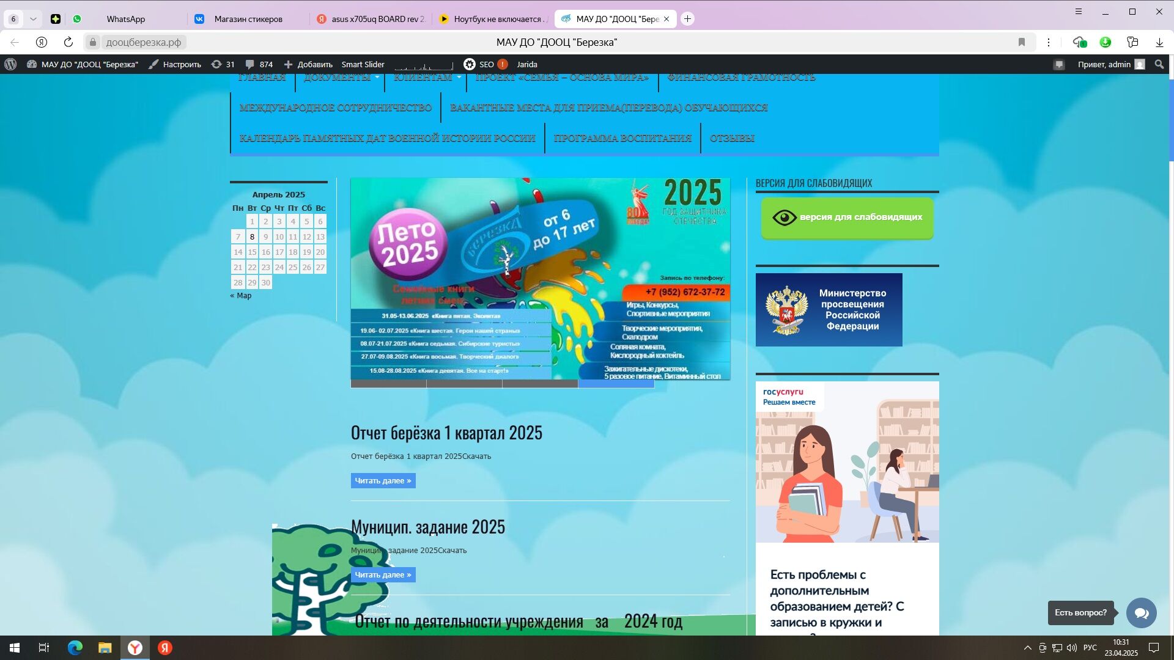1174x660 pixels.
Task: Switch to the WhatsApp tab
Action: click(x=125, y=19)
